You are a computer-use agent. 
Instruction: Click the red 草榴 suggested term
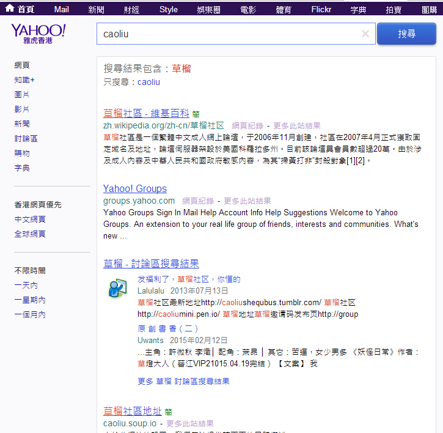(x=181, y=68)
